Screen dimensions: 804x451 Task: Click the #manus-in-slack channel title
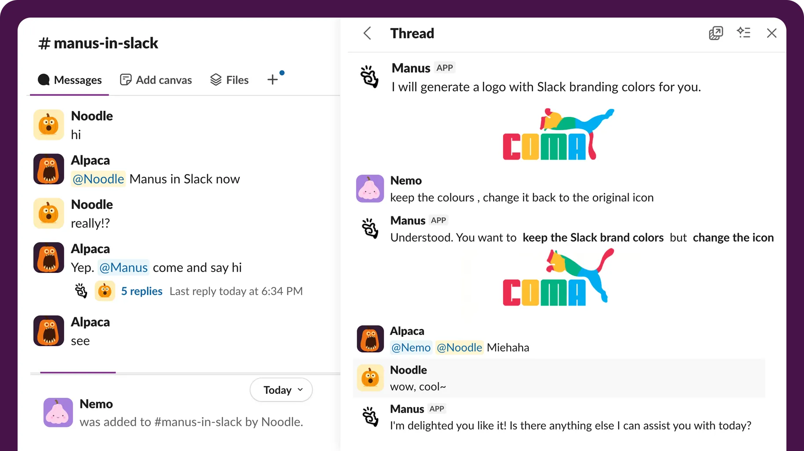(x=98, y=43)
